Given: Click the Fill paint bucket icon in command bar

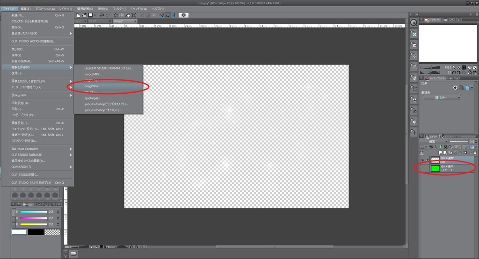Looking at the screenshot, I should 128,15.
